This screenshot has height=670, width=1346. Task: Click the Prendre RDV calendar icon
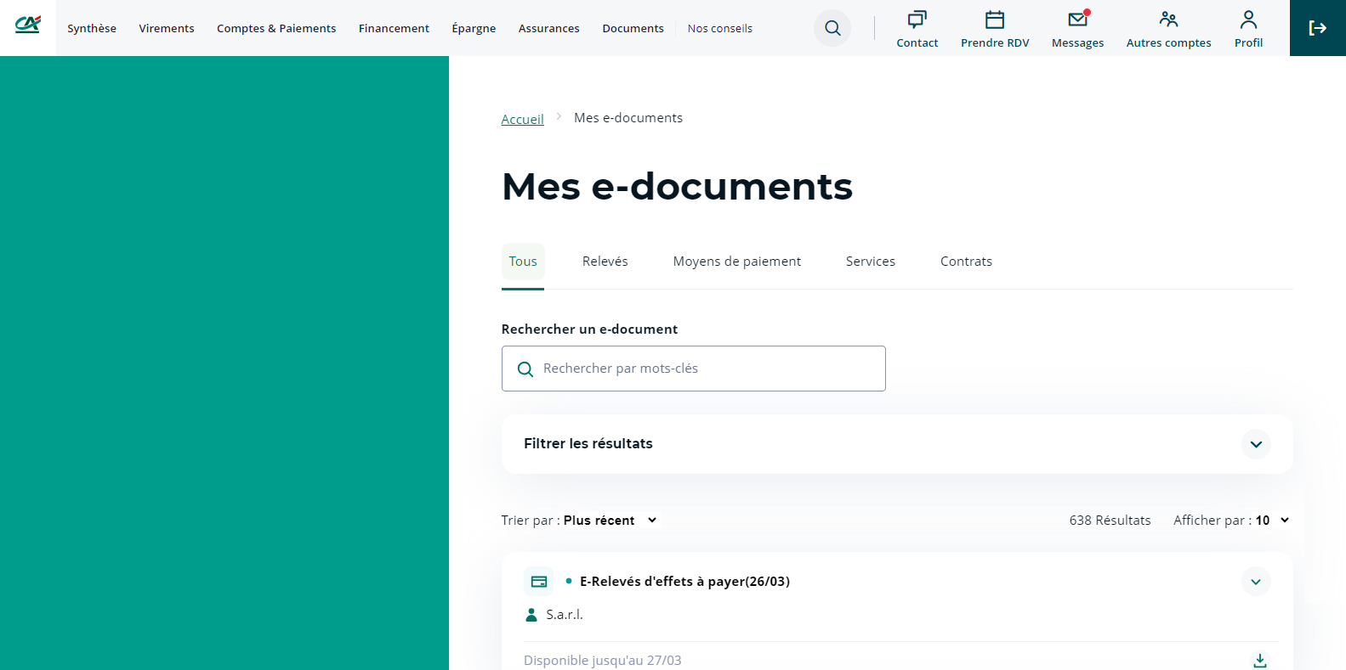[994, 20]
